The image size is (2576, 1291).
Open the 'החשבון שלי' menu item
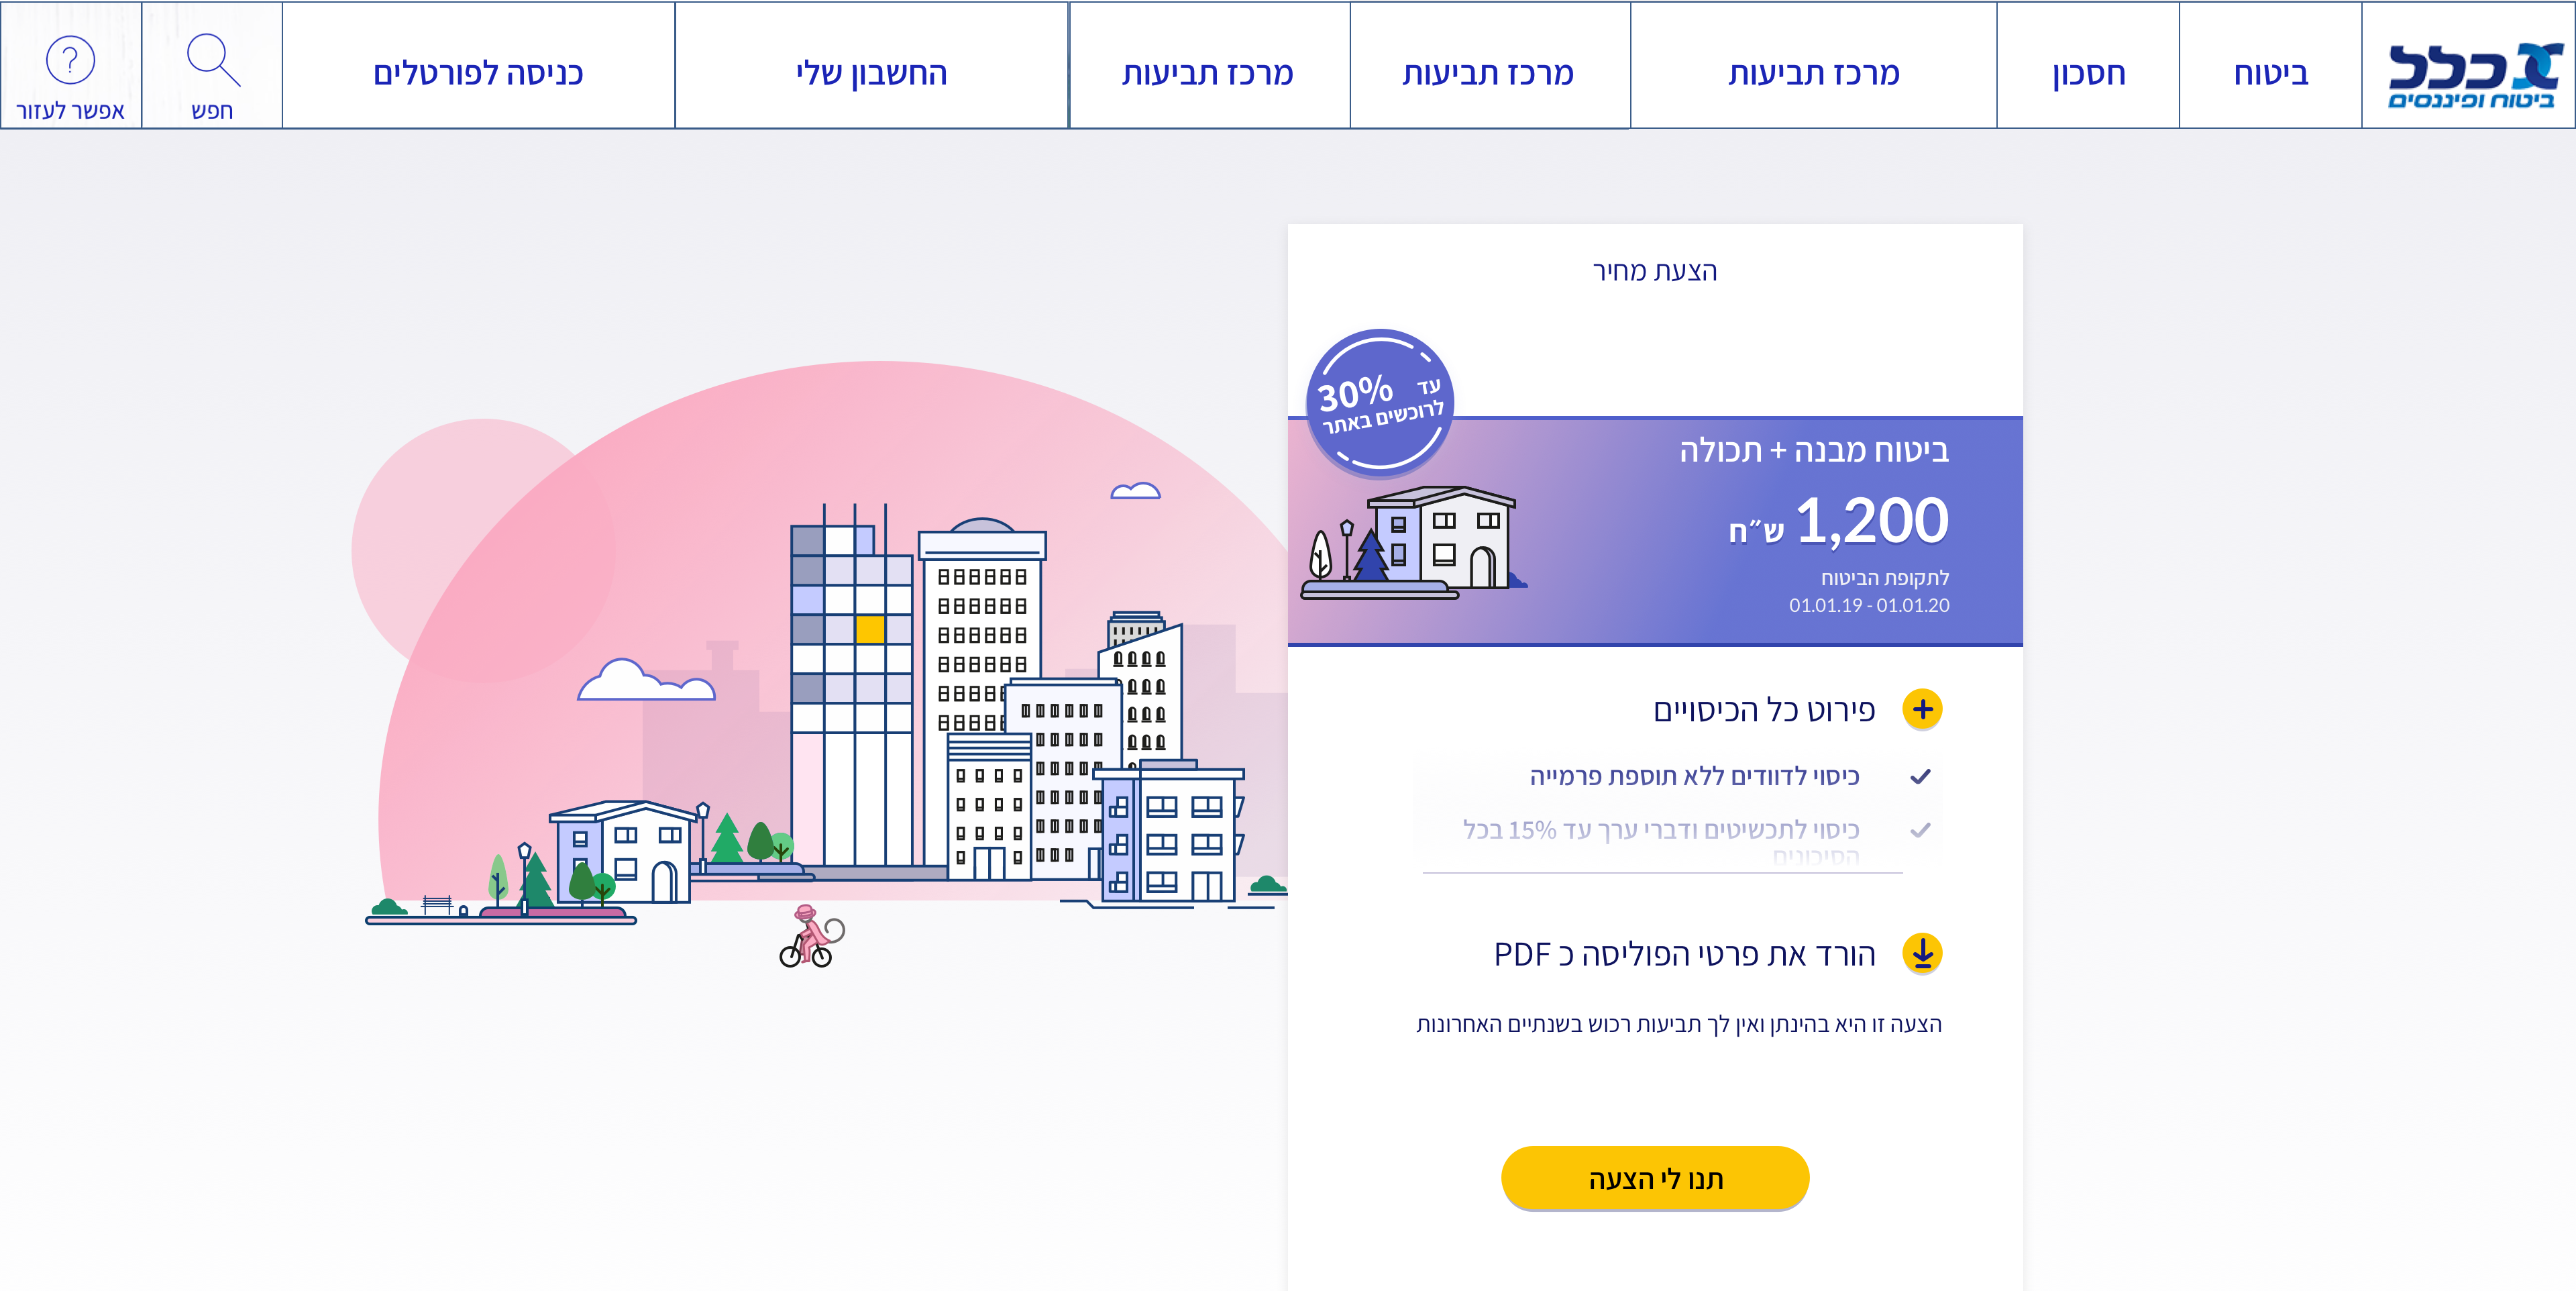(871, 73)
